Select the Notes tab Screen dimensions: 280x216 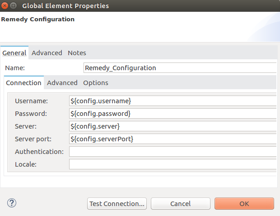tap(77, 53)
